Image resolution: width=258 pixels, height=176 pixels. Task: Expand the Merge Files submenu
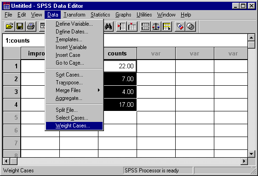(x=74, y=90)
